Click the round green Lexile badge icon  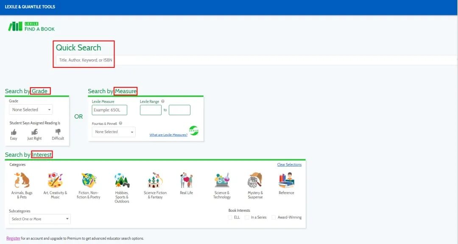click(194, 130)
